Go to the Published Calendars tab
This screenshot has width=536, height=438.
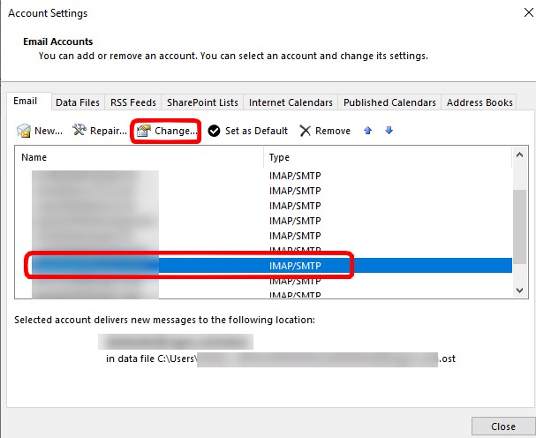click(389, 102)
